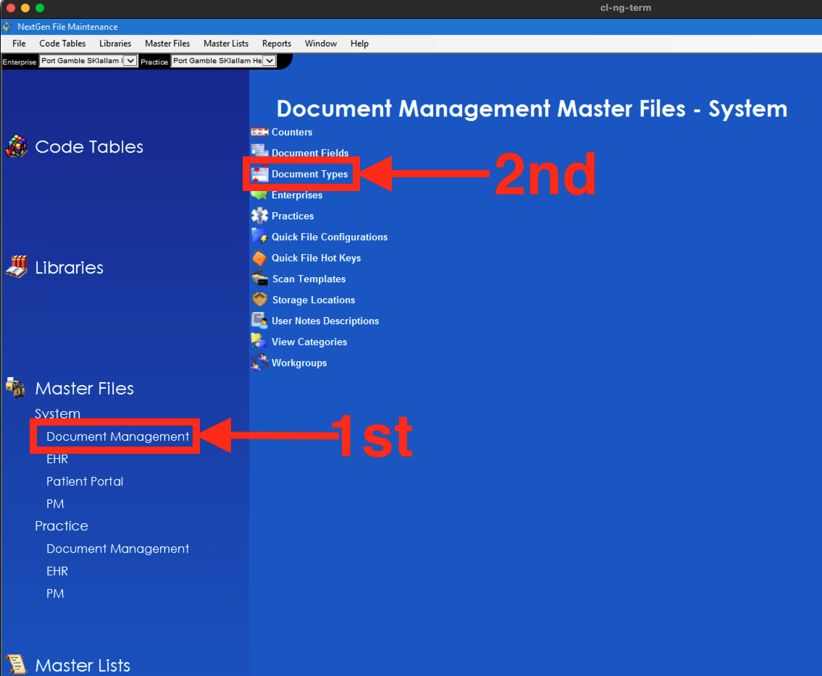
Task: Click the Workgroups icon
Action: (259, 362)
